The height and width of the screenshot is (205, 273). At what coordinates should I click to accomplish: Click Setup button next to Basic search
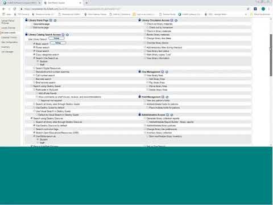click(x=58, y=43)
